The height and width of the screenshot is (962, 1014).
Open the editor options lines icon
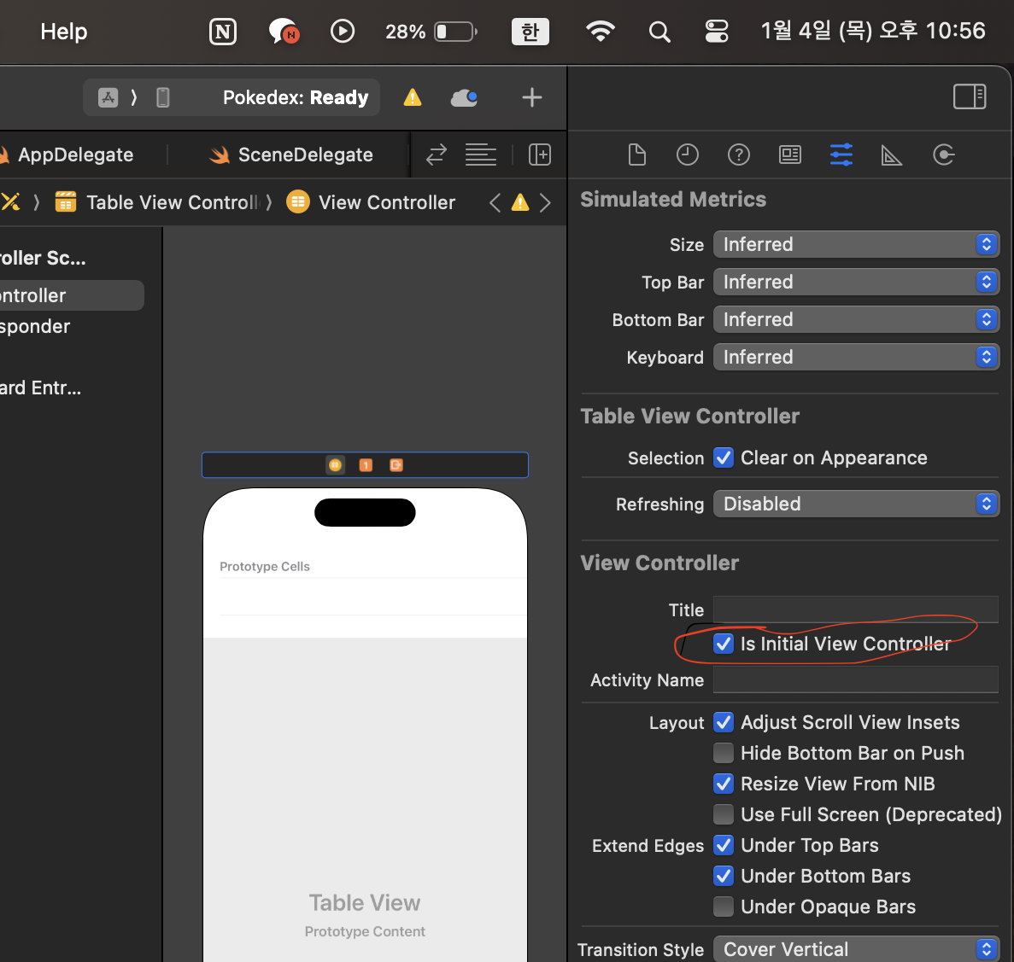click(x=480, y=155)
